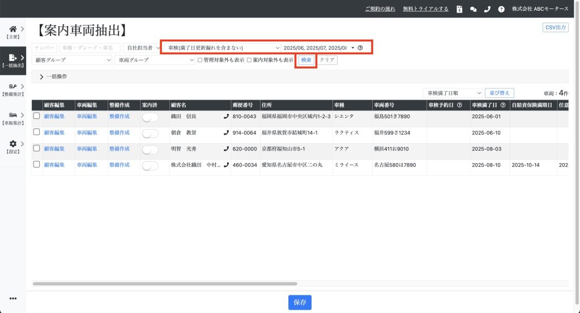Image resolution: width=580 pixels, height=313 pixels.
Task: Click the phone icon in top bar
Action: click(487, 9)
